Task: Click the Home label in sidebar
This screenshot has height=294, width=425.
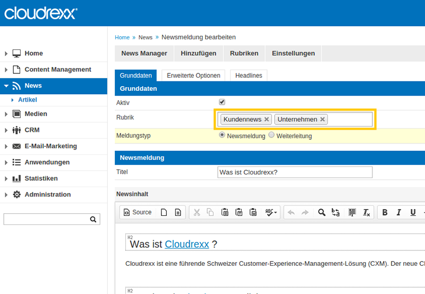Action: pyautogui.click(x=33, y=53)
